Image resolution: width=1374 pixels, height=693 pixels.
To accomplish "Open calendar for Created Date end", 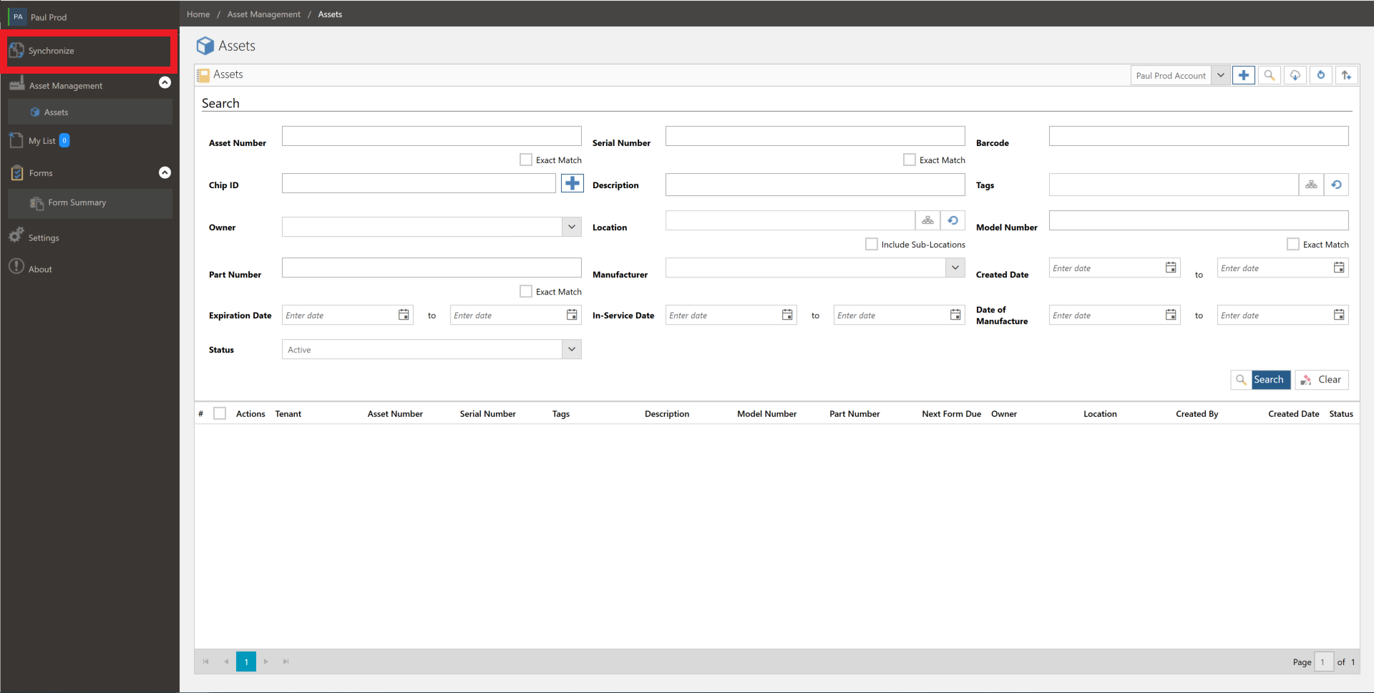I will [x=1339, y=267].
